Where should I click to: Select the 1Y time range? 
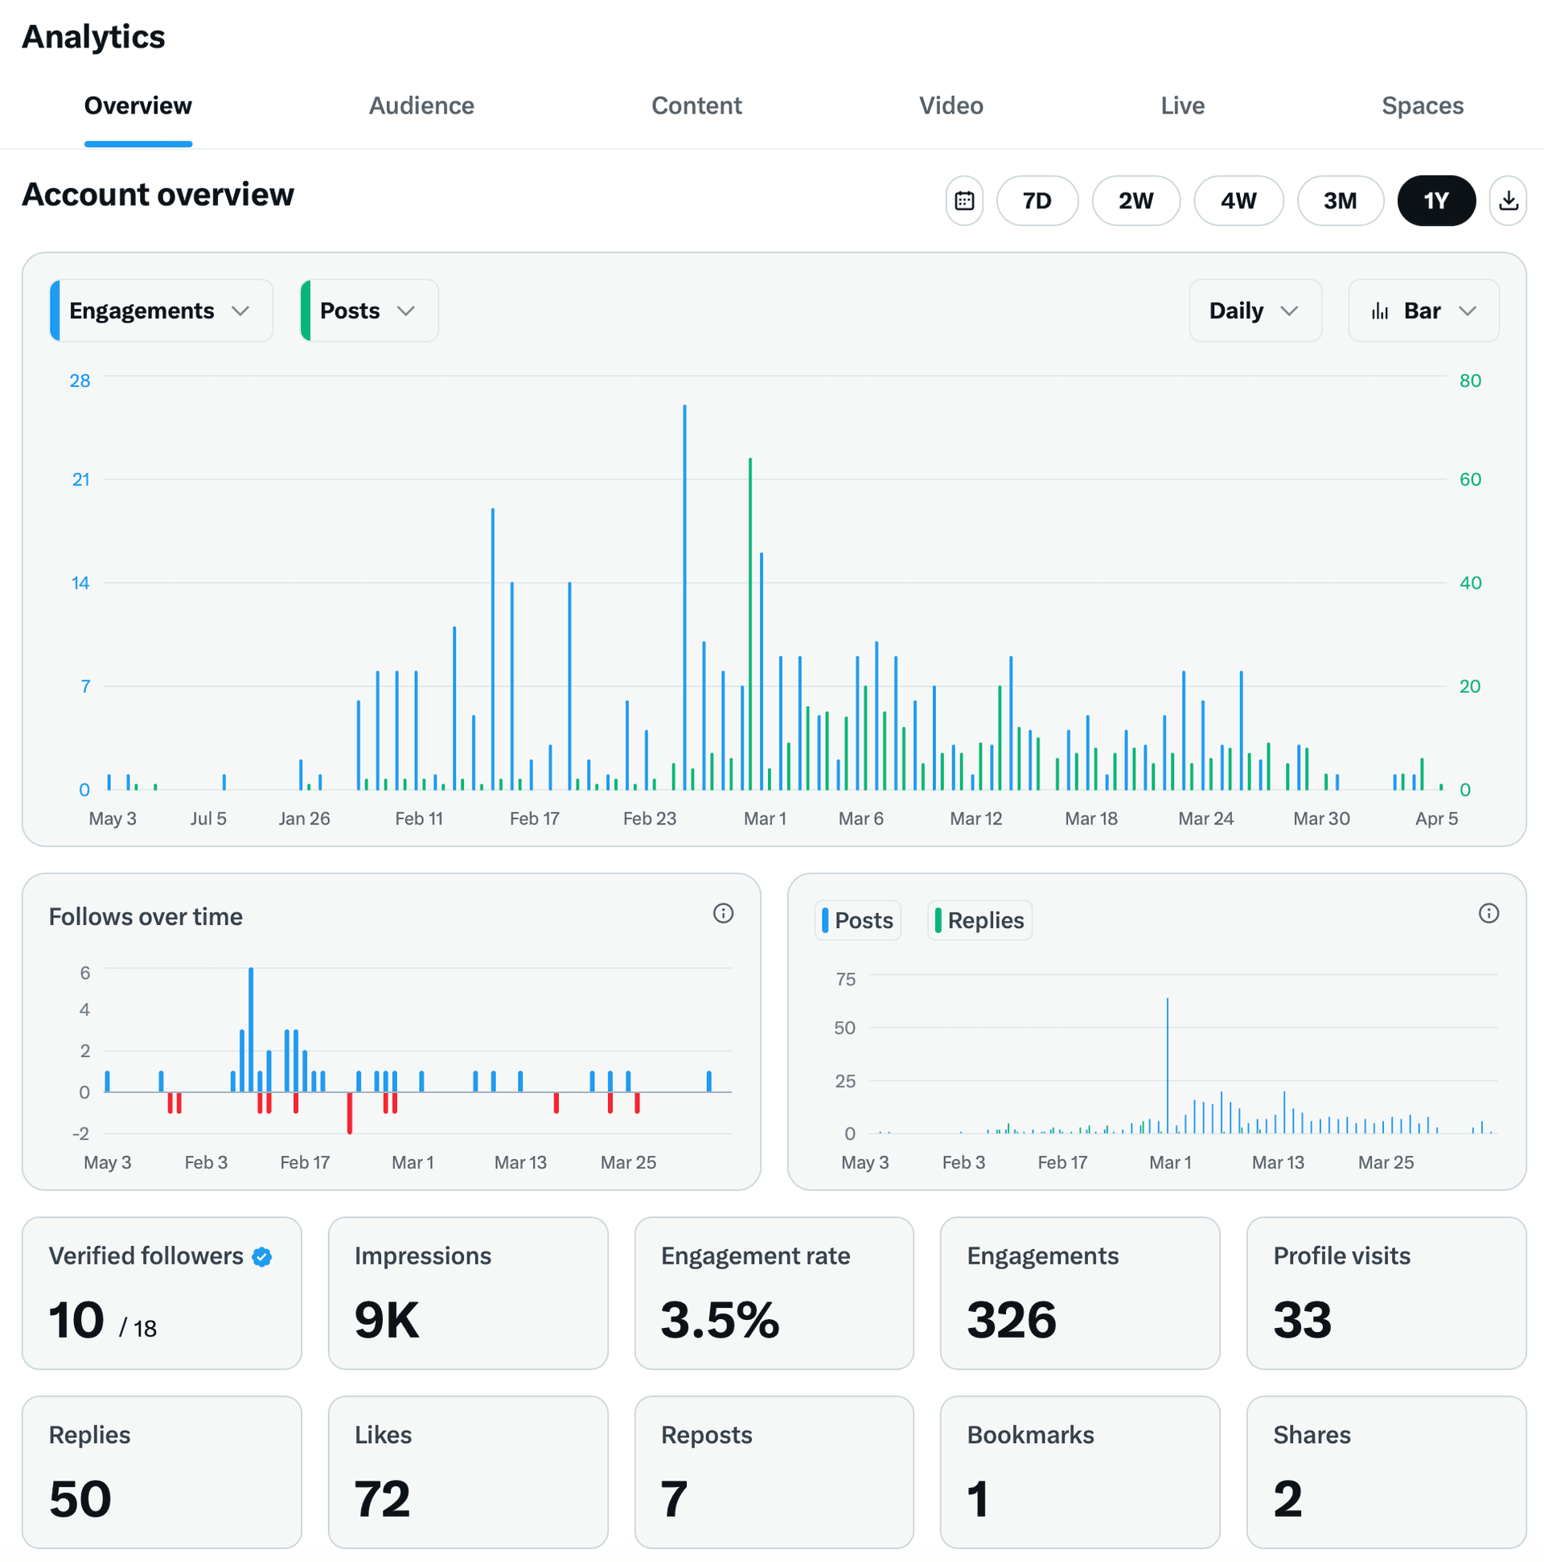1436,200
